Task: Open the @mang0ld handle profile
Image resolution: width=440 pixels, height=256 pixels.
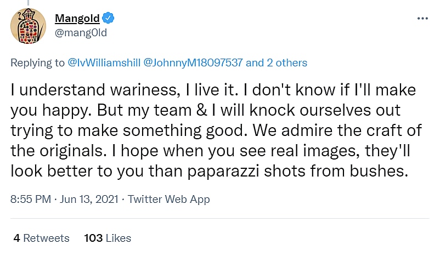Action: (x=81, y=32)
